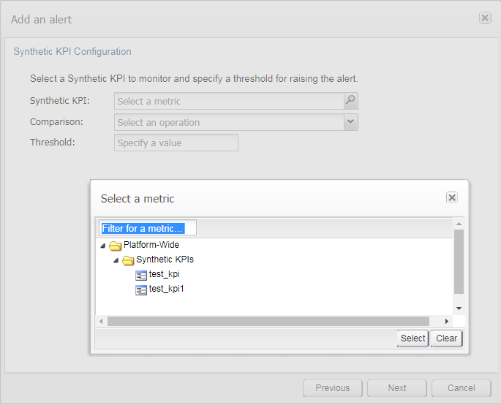Click the horizontal scrollbar right arrow
The width and height of the screenshot is (501, 405).
[x=446, y=321]
